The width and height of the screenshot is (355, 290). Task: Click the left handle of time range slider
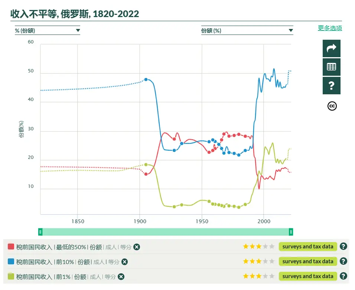click(40, 232)
